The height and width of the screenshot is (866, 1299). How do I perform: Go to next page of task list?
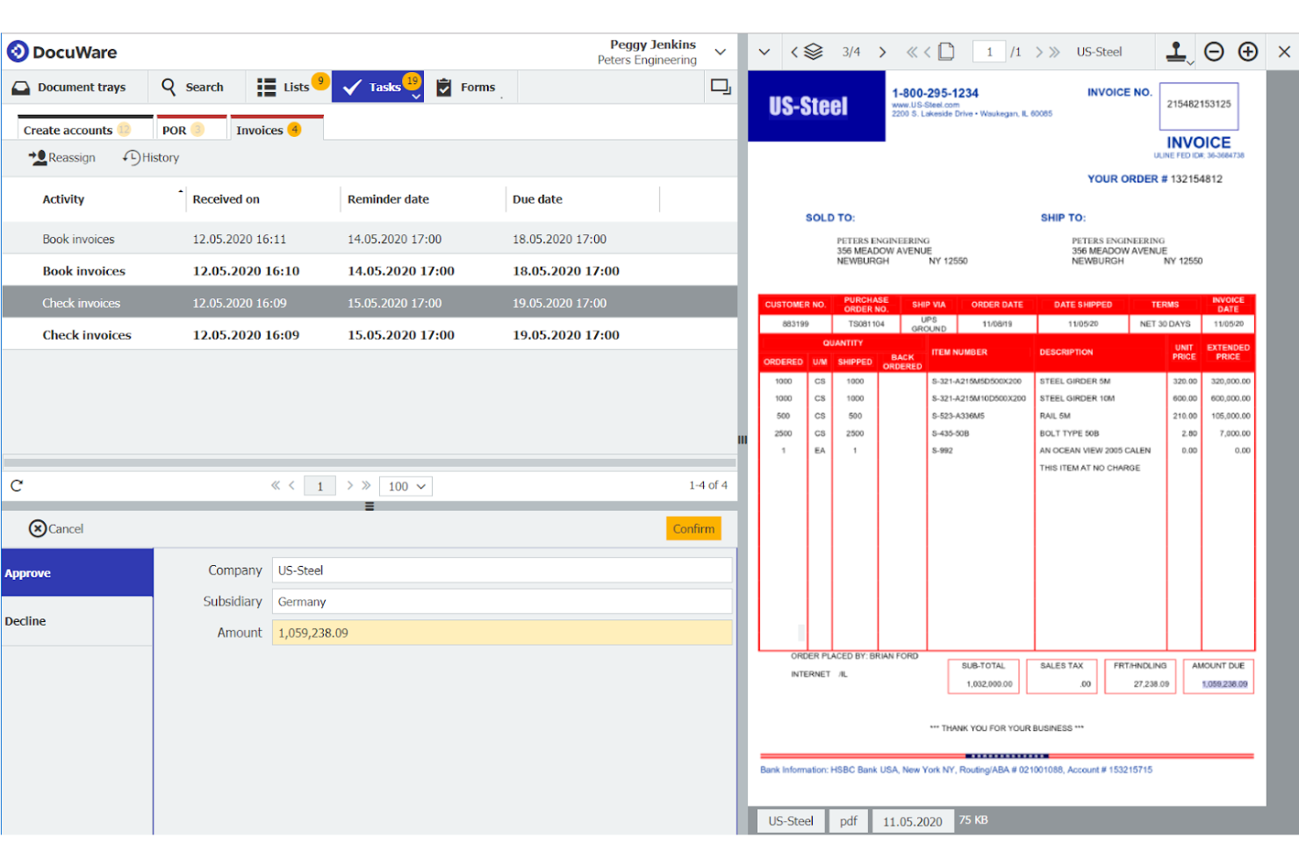coord(349,485)
